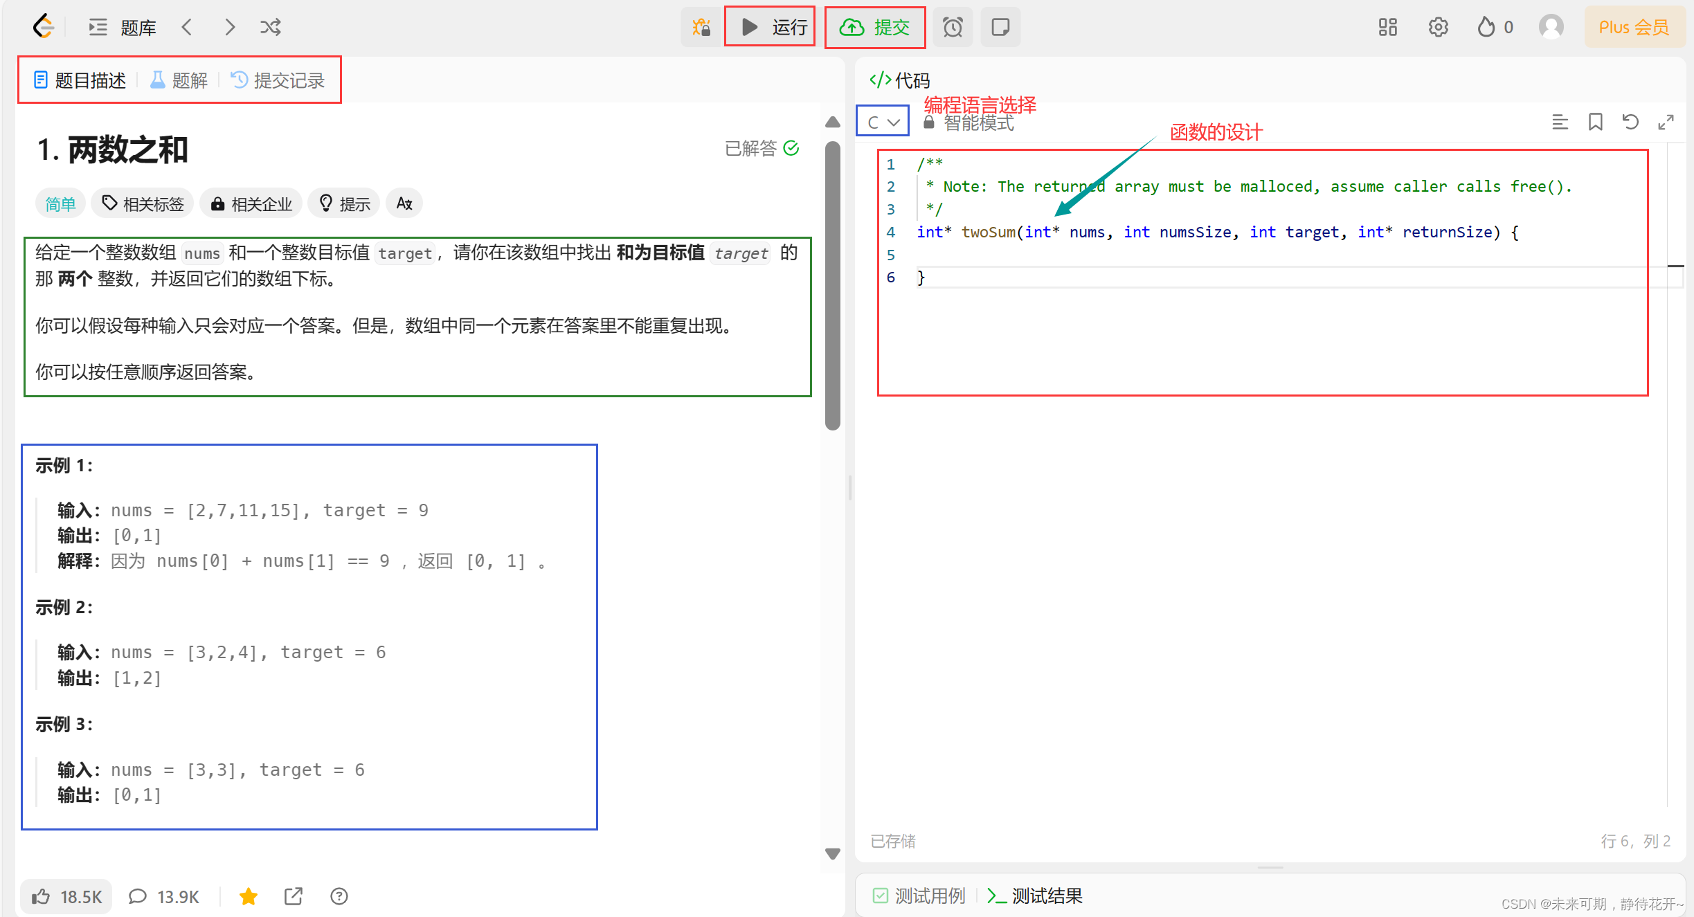Screen dimensions: 1694x917
Task: Open the C language dropdown
Action: pos(883,122)
